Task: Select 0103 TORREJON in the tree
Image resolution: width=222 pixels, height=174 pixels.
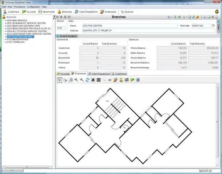Action: pyautogui.click(x=16, y=42)
